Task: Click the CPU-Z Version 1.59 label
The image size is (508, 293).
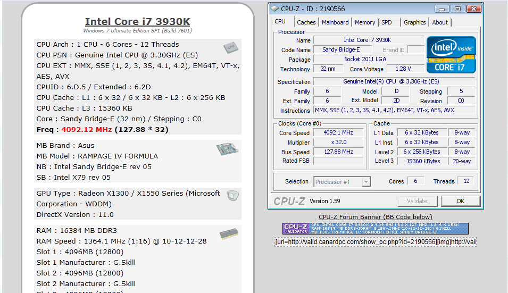Action: [324, 201]
